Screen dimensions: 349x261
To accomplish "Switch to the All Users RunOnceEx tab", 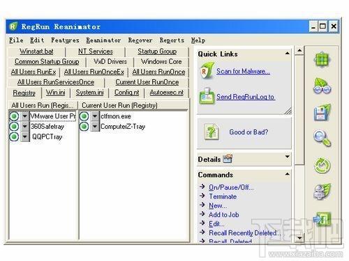I will pos(94,72).
